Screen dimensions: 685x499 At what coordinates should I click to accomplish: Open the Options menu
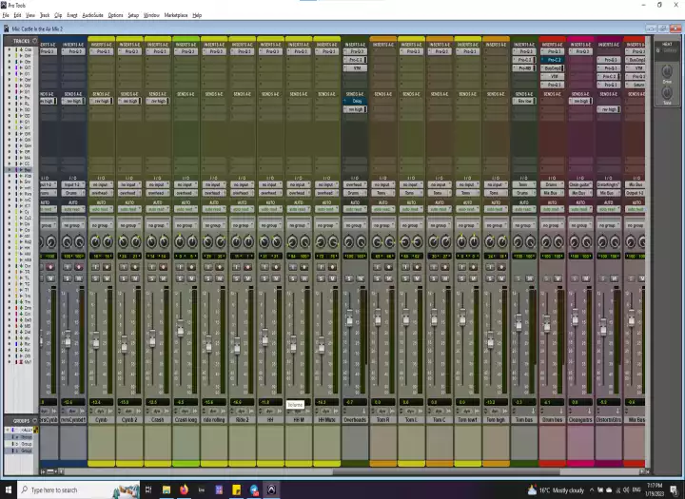pos(115,15)
